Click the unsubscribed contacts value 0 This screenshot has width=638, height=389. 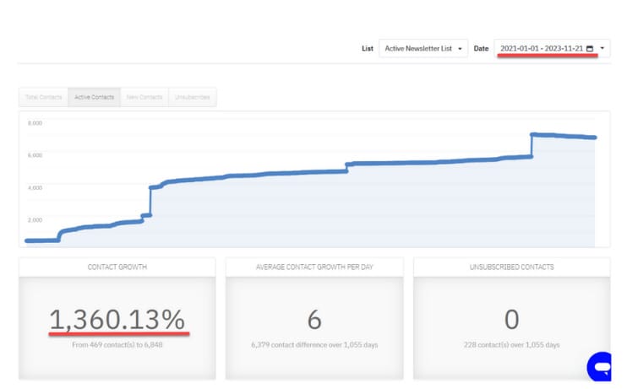tap(512, 320)
